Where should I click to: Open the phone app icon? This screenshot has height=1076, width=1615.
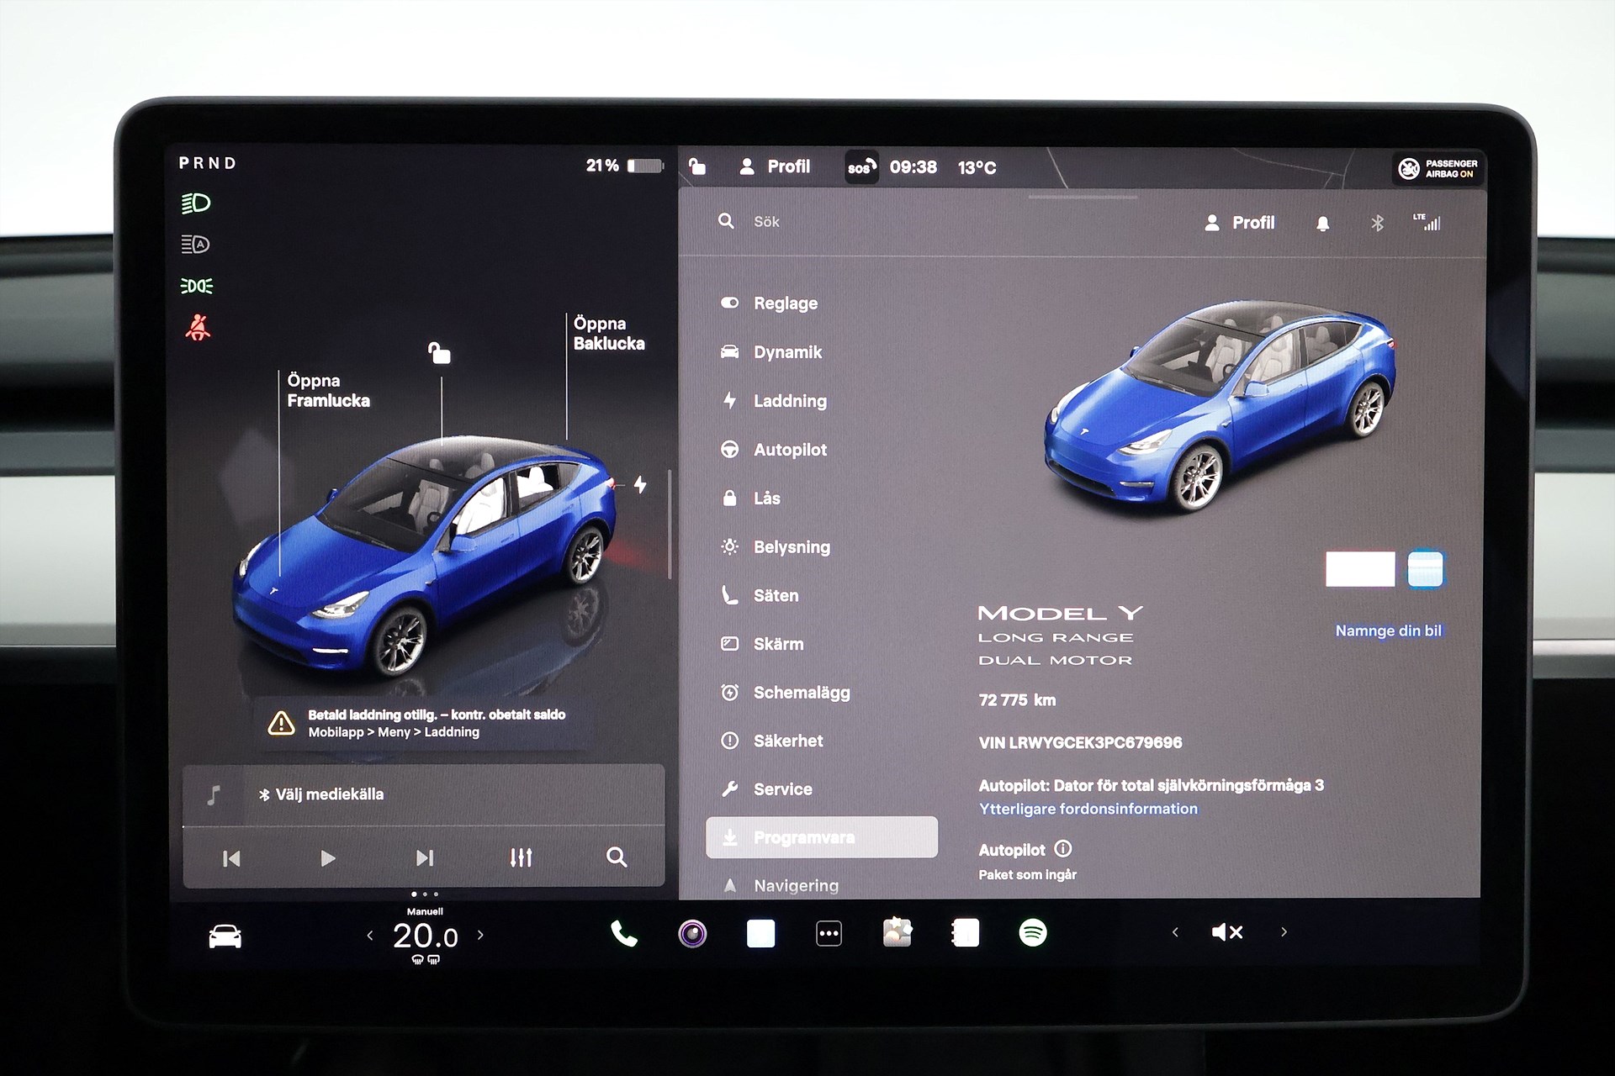(x=623, y=933)
